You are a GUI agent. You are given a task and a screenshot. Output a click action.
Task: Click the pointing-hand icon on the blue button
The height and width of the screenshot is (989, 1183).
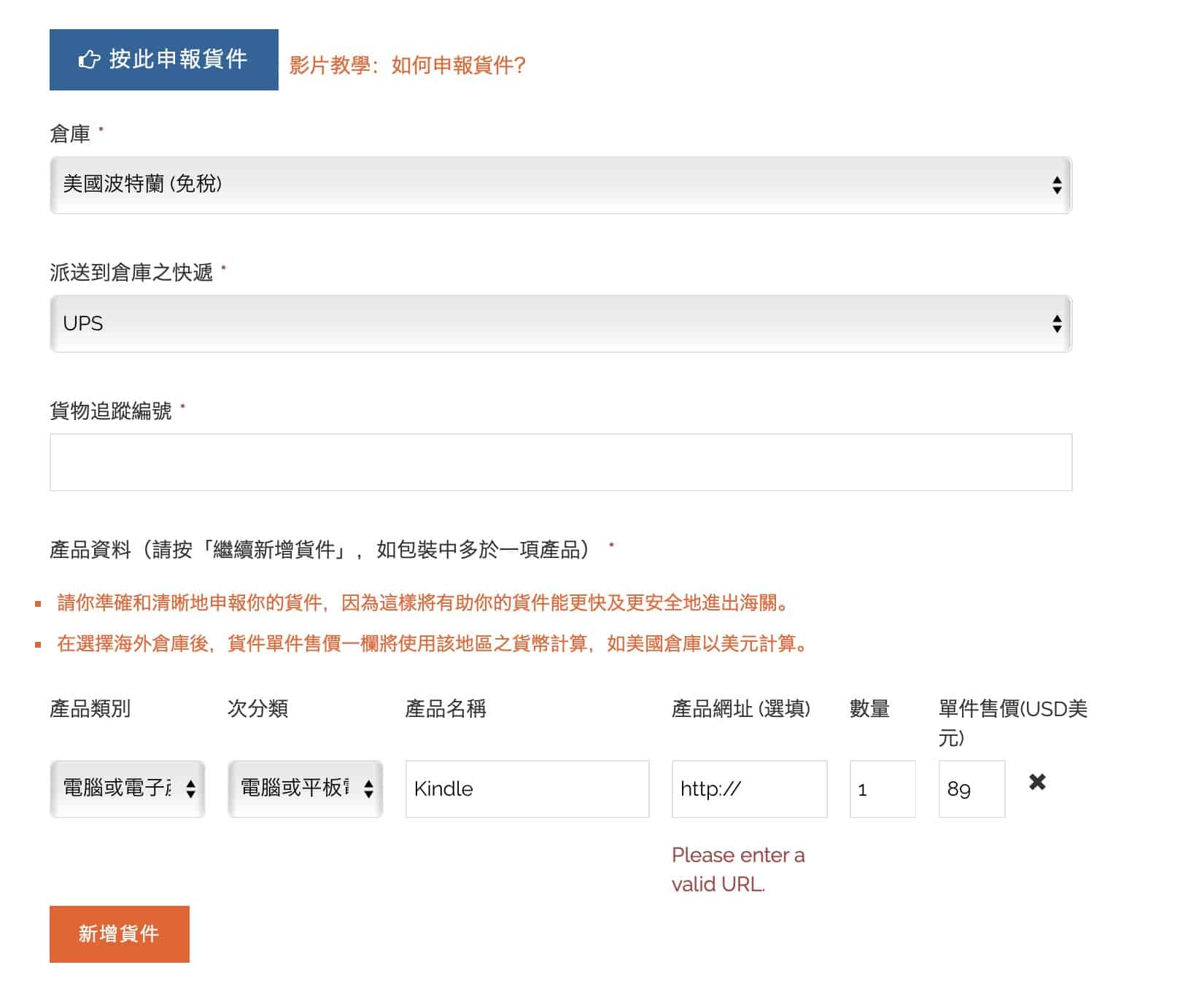pyautogui.click(x=89, y=59)
